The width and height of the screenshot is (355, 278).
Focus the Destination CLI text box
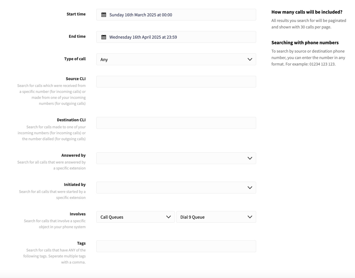click(176, 123)
